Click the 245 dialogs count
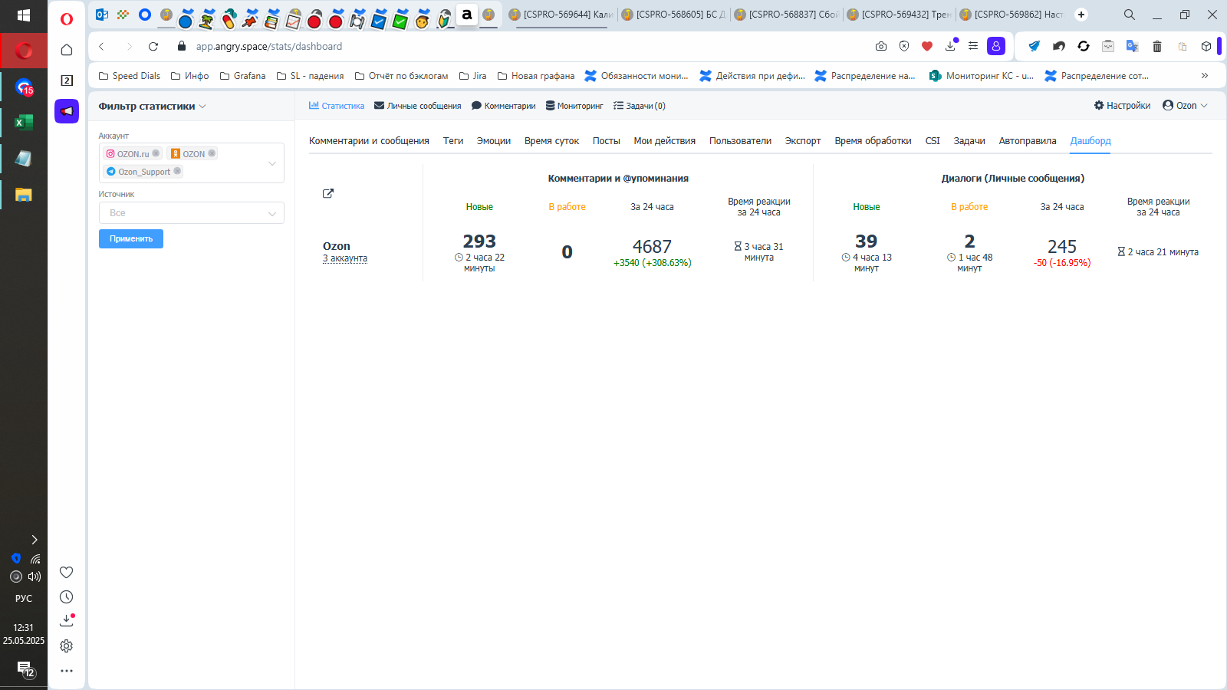This screenshot has width=1227, height=690. pyautogui.click(x=1062, y=247)
